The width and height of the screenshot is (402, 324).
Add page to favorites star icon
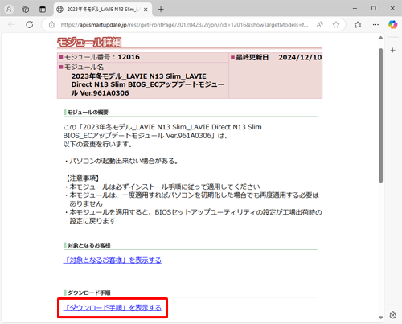click(336, 25)
